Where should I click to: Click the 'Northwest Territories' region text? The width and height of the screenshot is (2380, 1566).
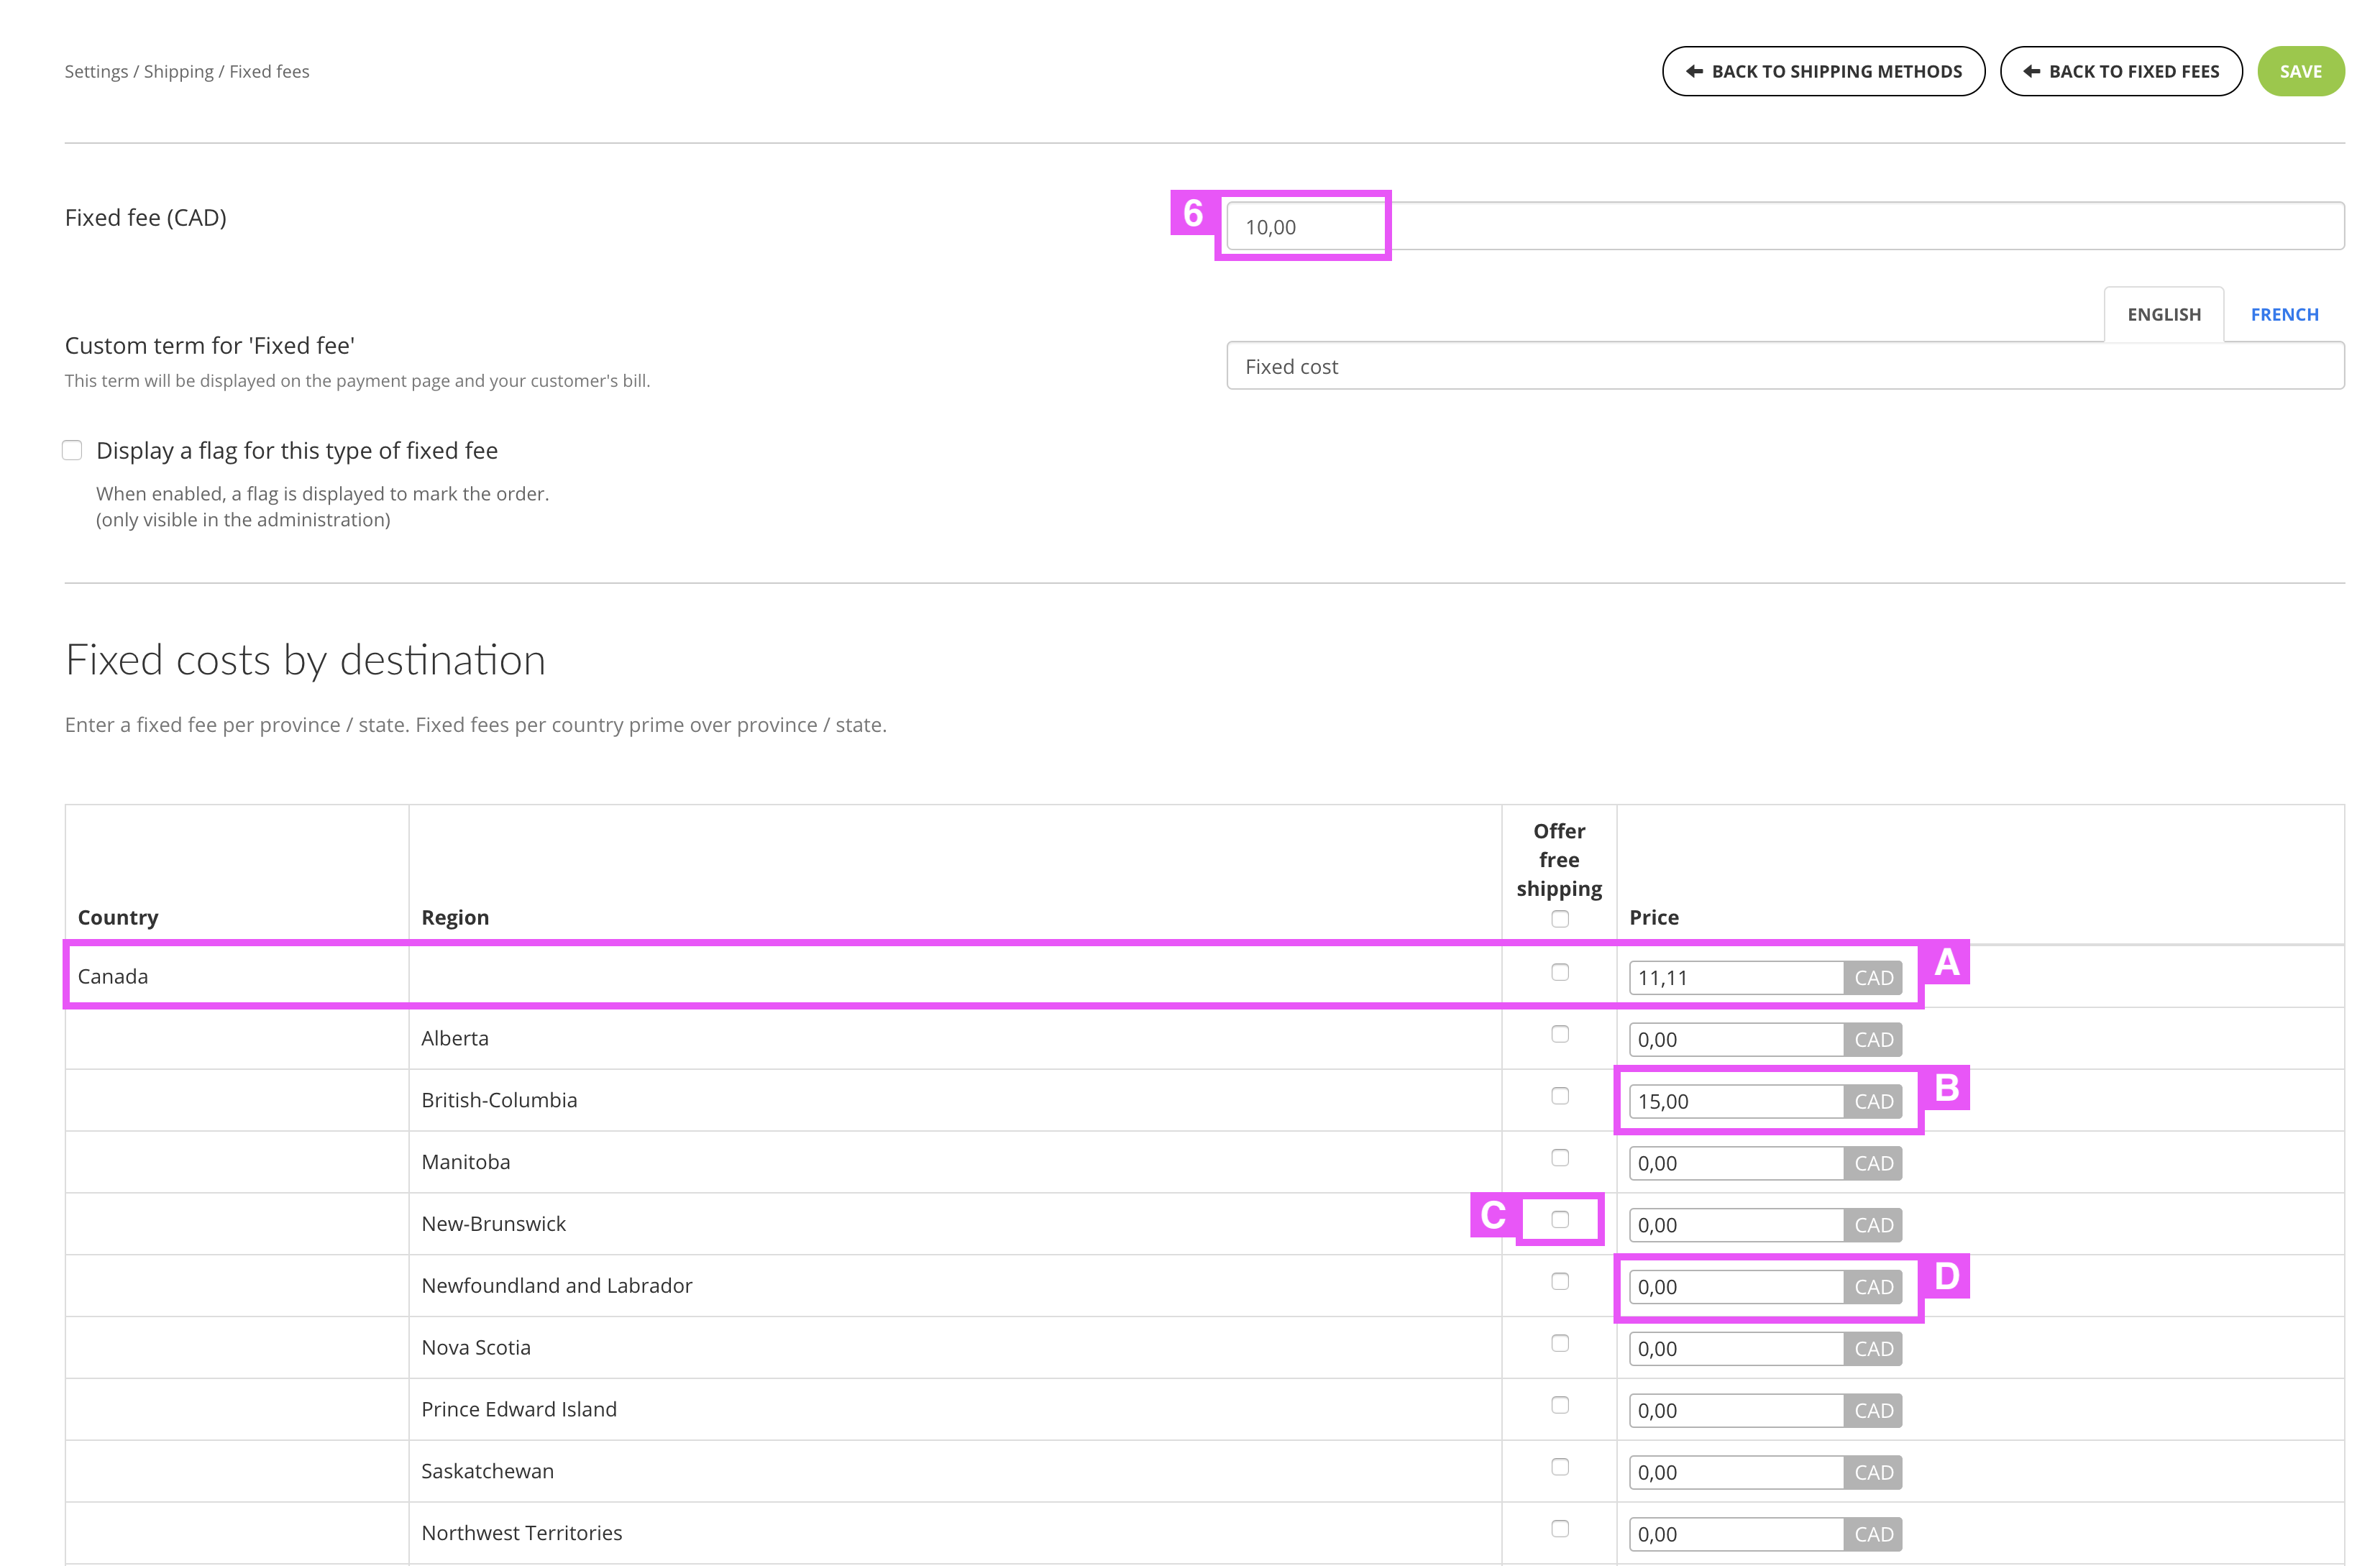tap(522, 1533)
